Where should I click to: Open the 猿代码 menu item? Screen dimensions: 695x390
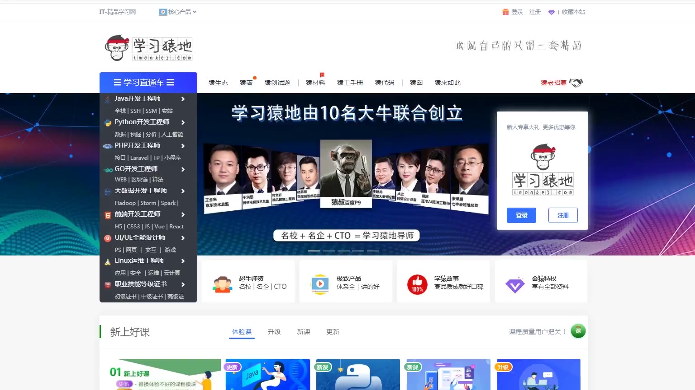coord(385,83)
